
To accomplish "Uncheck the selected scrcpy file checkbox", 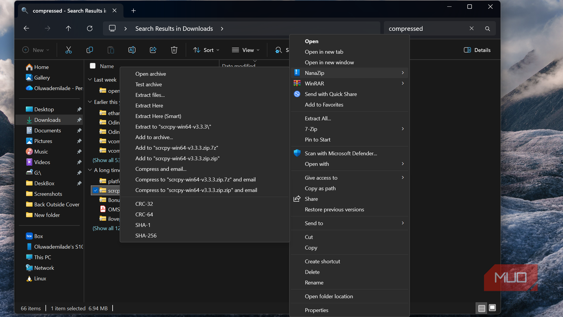I will [x=95, y=190].
